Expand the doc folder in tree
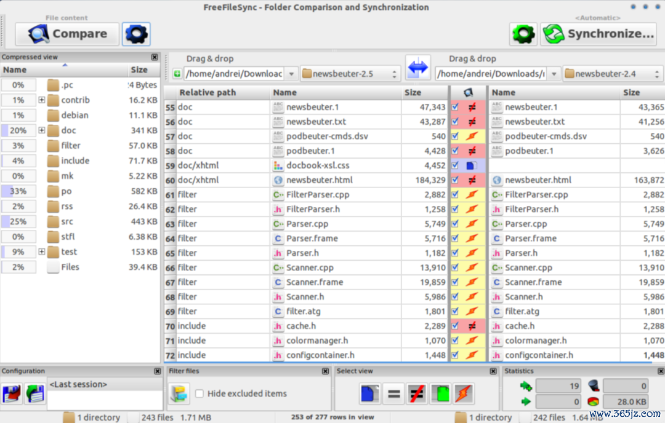665x423 pixels. (x=42, y=130)
